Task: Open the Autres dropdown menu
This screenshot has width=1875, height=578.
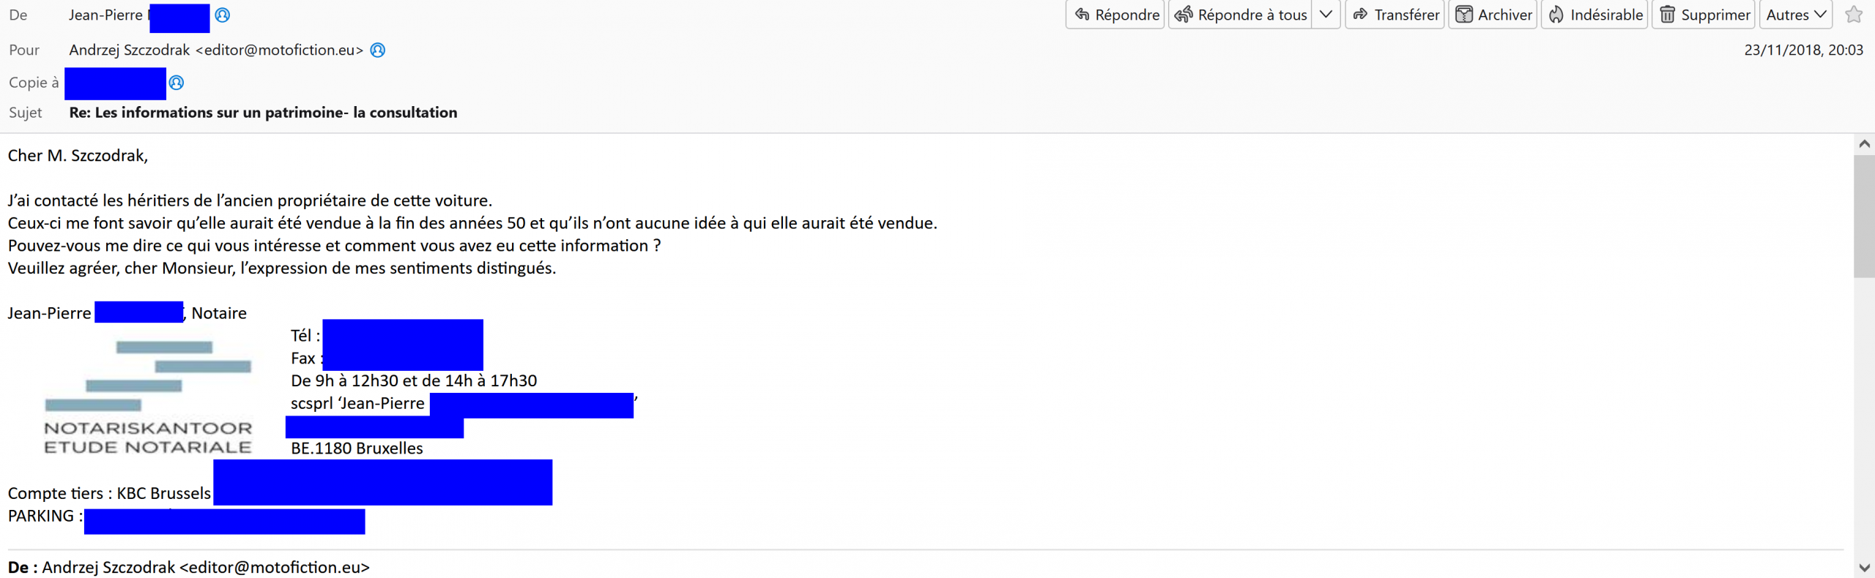Action: (x=1795, y=15)
